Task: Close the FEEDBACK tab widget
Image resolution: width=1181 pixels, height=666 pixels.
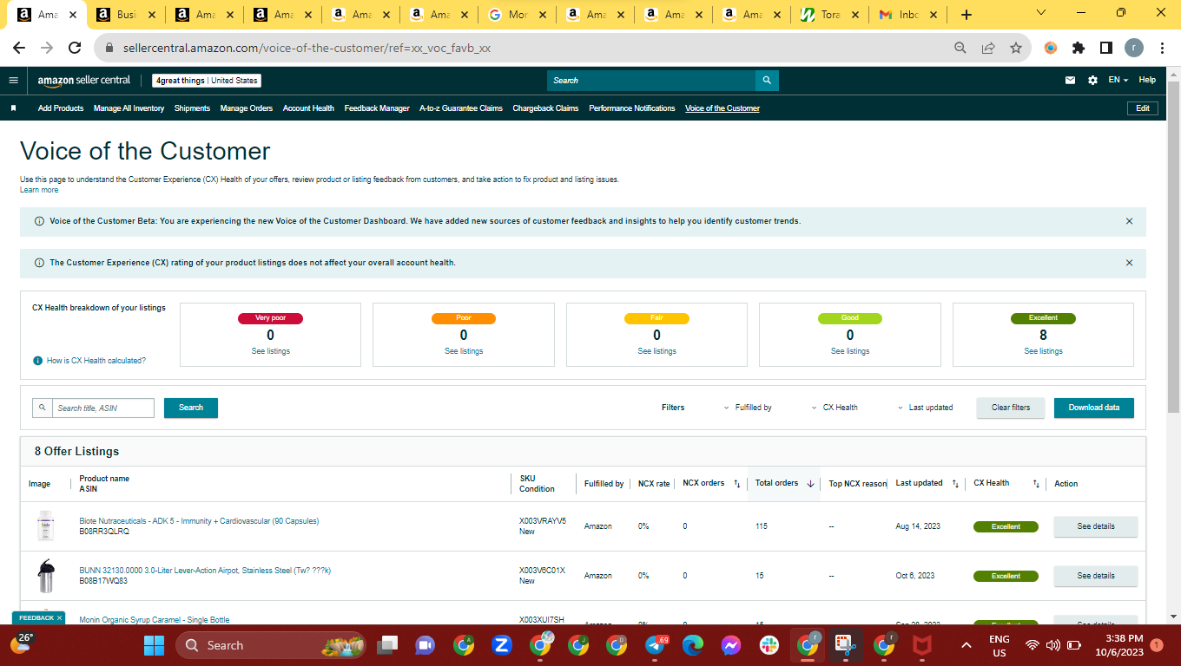Action: tap(59, 618)
